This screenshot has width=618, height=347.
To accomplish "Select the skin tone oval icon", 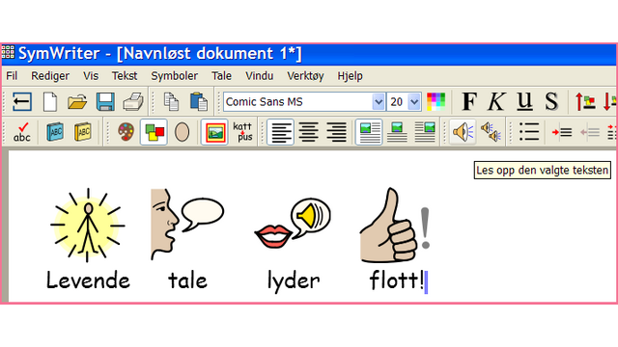I will tap(182, 132).
